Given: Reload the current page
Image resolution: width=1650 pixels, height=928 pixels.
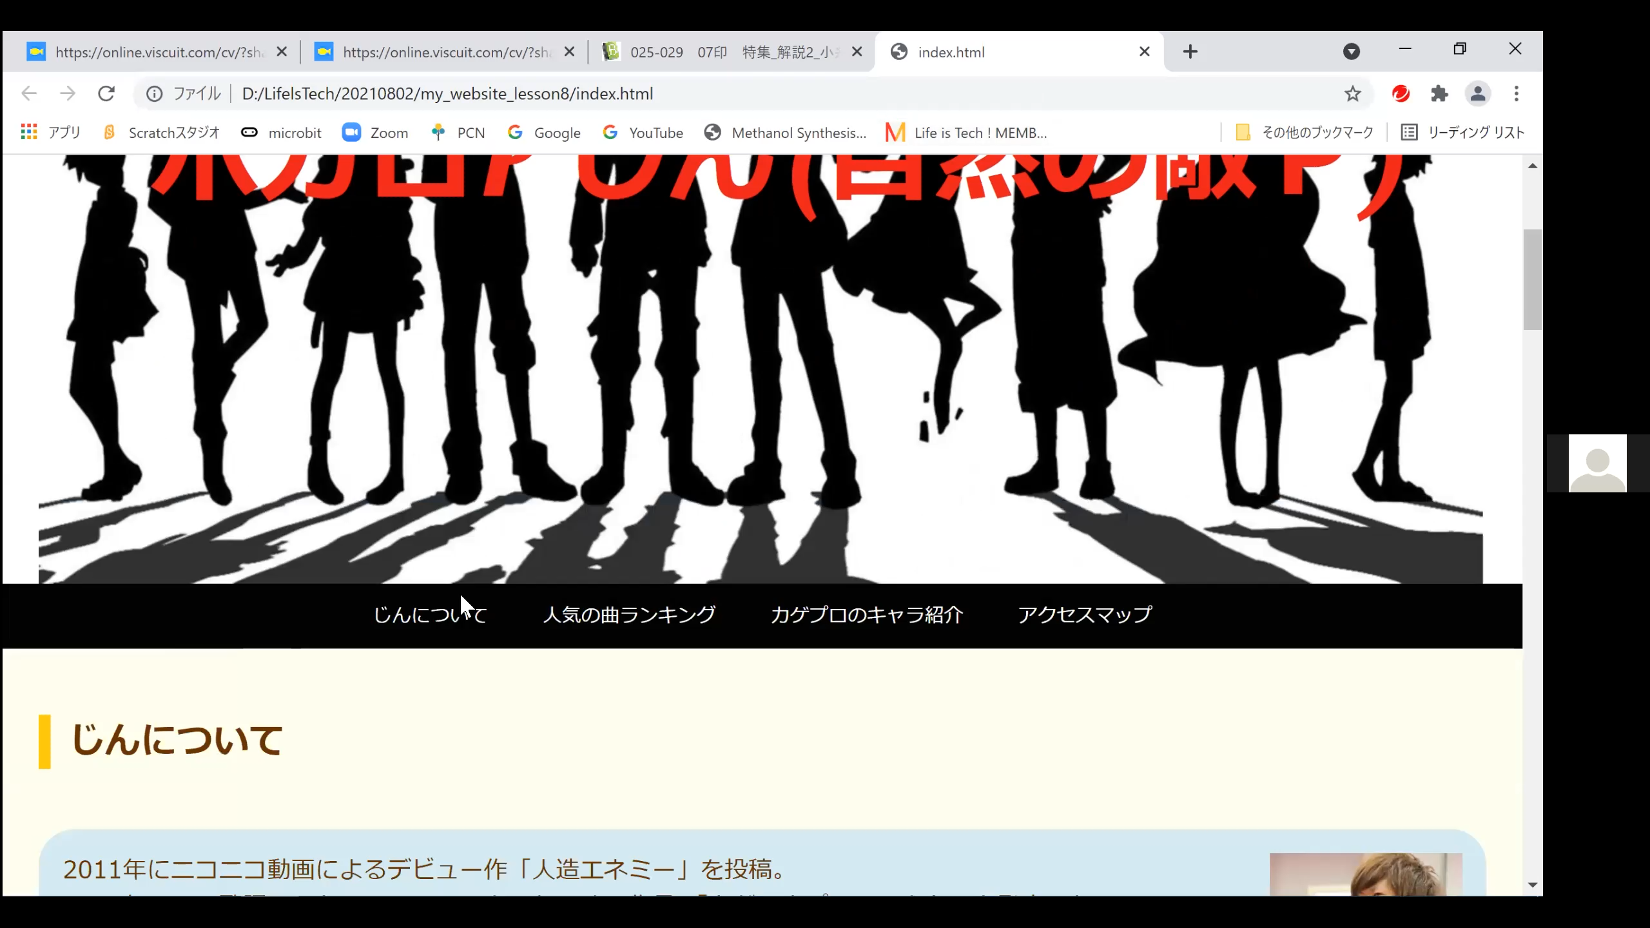Looking at the screenshot, I should [x=106, y=94].
